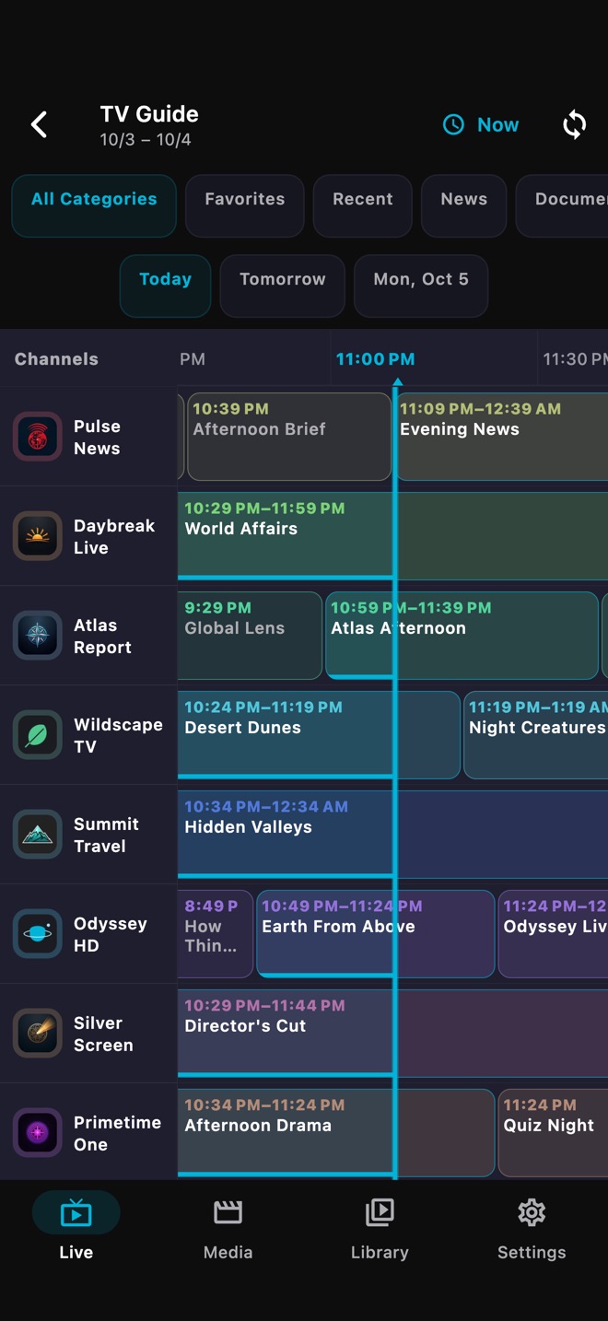608x1321 pixels.
Task: Select the All Categories filter chip
Action: pos(94,205)
